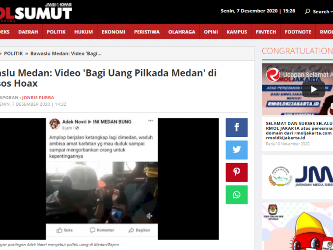Click the publish date '7 DESEMBER 2020 | 14:32'

click(39, 104)
